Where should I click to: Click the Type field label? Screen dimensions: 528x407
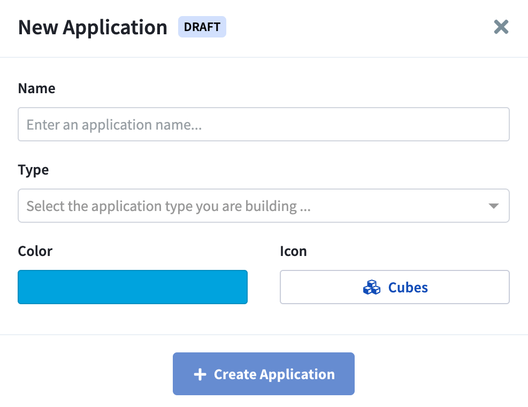pyautogui.click(x=33, y=170)
